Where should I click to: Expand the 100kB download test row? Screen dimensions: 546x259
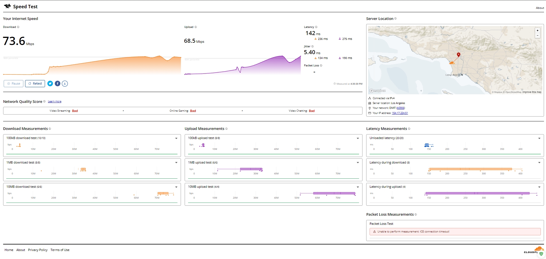coord(176,138)
